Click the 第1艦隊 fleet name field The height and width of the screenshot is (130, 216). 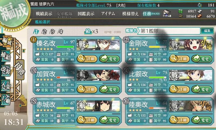click(x=169, y=31)
